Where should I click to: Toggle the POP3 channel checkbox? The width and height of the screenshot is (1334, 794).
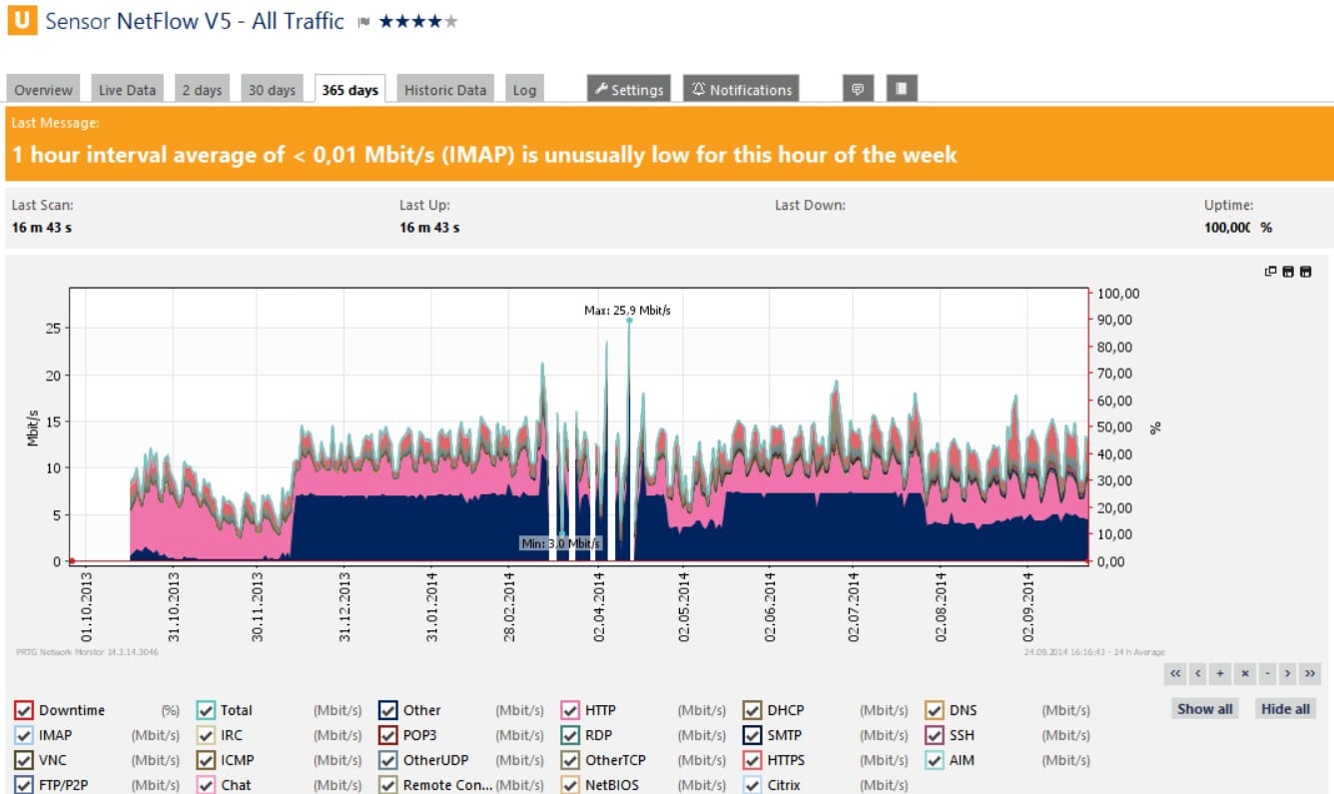point(388,735)
